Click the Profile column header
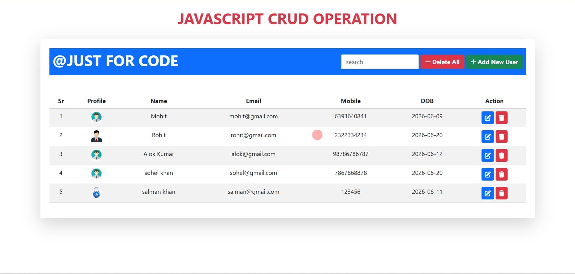This screenshot has height=274, width=575. [x=96, y=101]
